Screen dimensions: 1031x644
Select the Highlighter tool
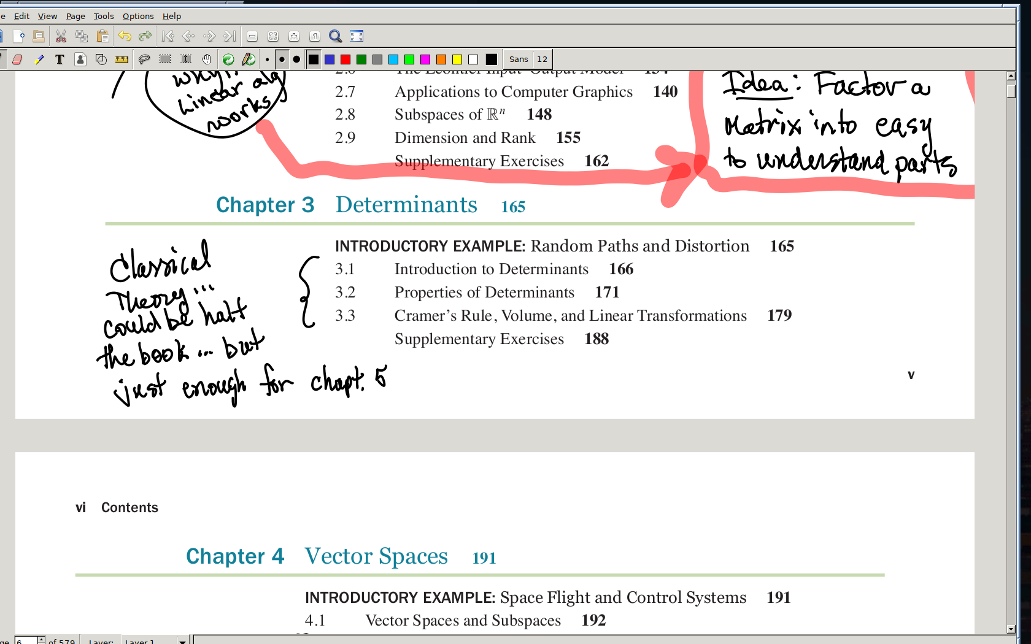pyautogui.click(x=39, y=59)
